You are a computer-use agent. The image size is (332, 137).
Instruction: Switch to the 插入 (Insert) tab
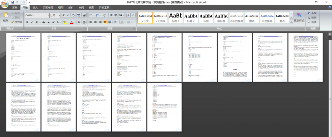(x=35, y=7)
